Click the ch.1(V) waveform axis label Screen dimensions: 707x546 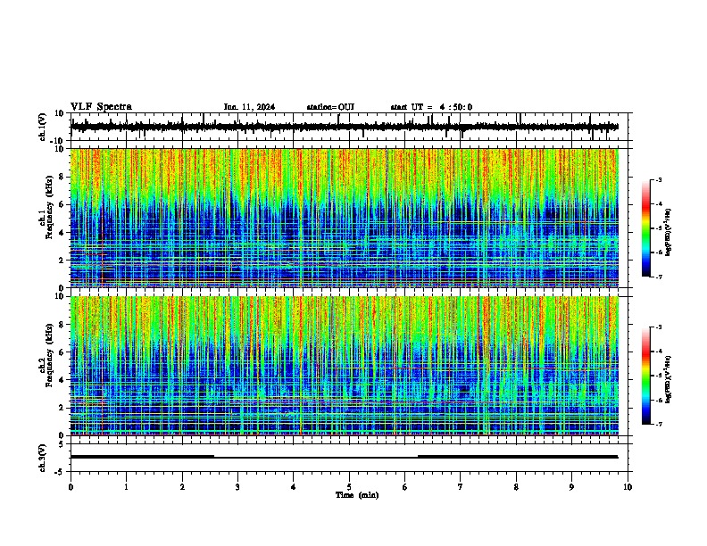click(x=43, y=127)
